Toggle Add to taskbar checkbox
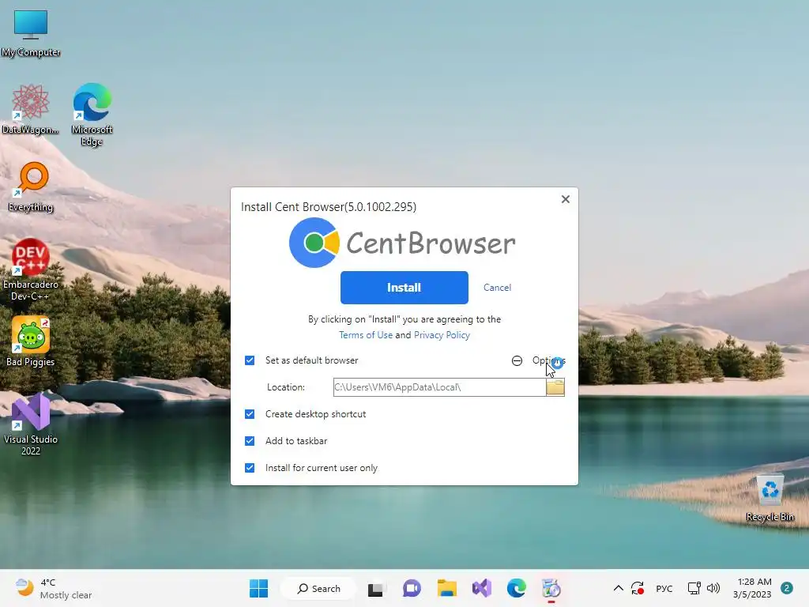The width and height of the screenshot is (809, 607). pyautogui.click(x=250, y=441)
